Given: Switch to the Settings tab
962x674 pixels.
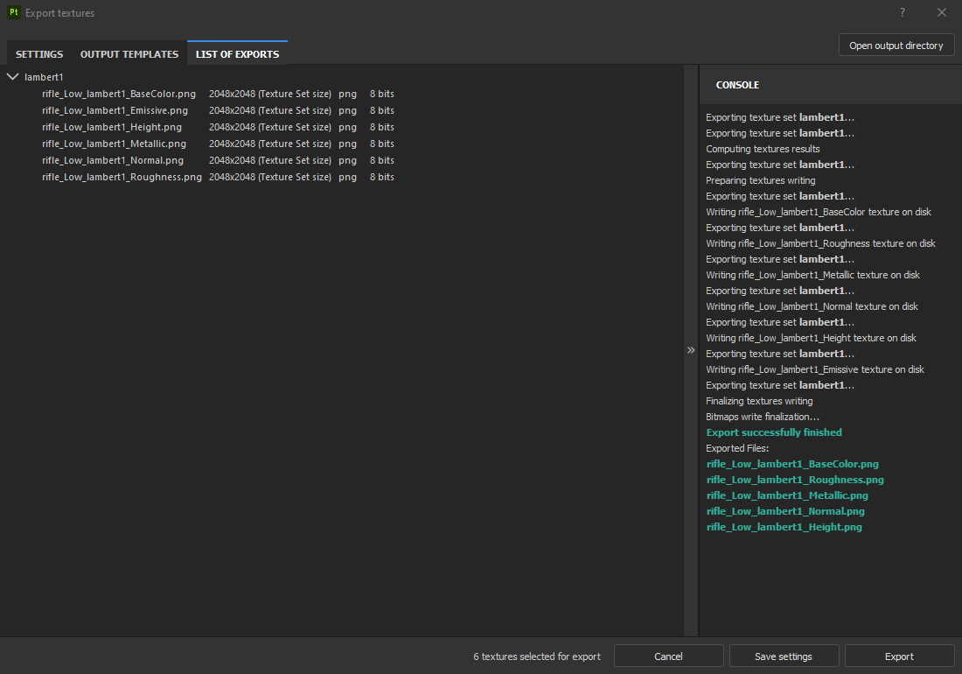Looking at the screenshot, I should pos(39,54).
